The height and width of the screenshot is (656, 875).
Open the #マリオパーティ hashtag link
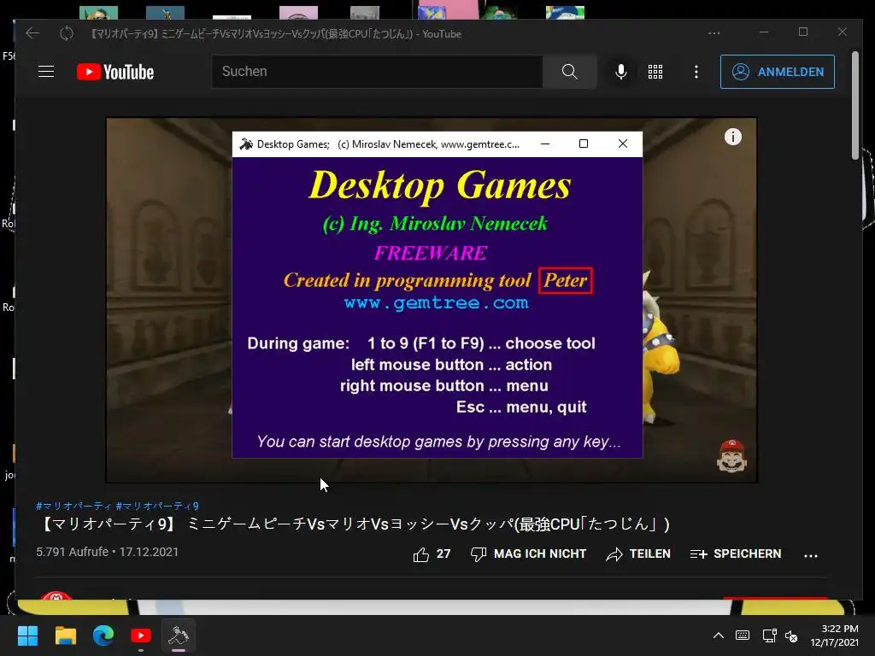coord(73,506)
